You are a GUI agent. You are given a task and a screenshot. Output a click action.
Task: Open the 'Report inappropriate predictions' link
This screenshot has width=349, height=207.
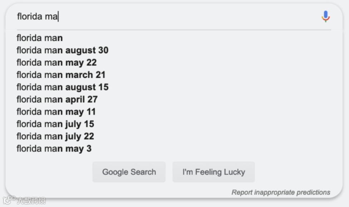coord(281,192)
